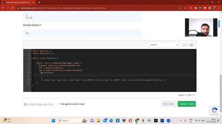This screenshot has height=124, width=222.
Task: Share this page from the address bar
Action: tap(180, 8)
